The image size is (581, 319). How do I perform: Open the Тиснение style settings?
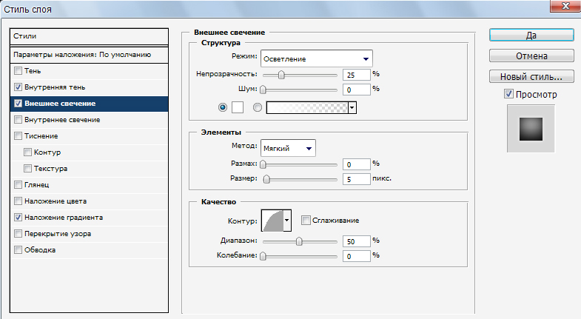(x=41, y=136)
